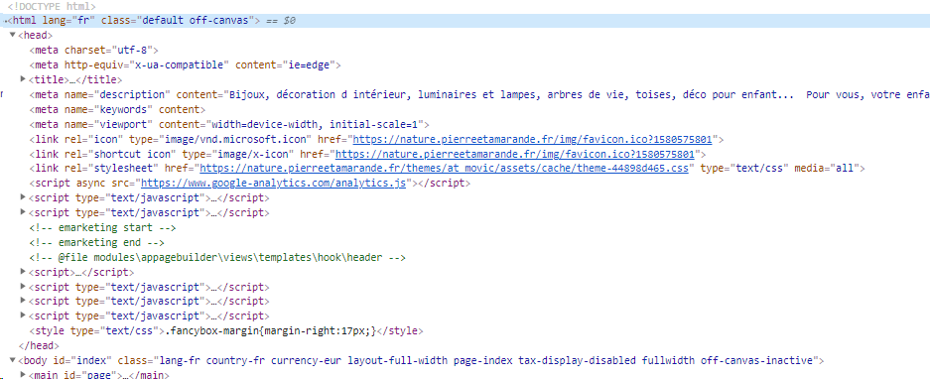Click the body class value starting lang-fr
Viewport: 930px width, 379px height.
pos(485,360)
